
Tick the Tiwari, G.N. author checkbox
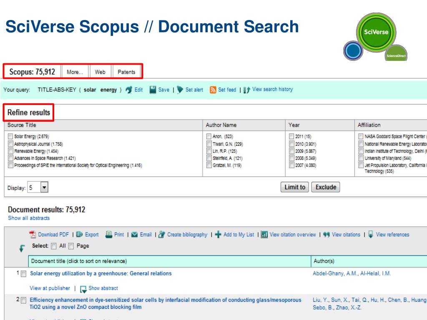point(209,144)
